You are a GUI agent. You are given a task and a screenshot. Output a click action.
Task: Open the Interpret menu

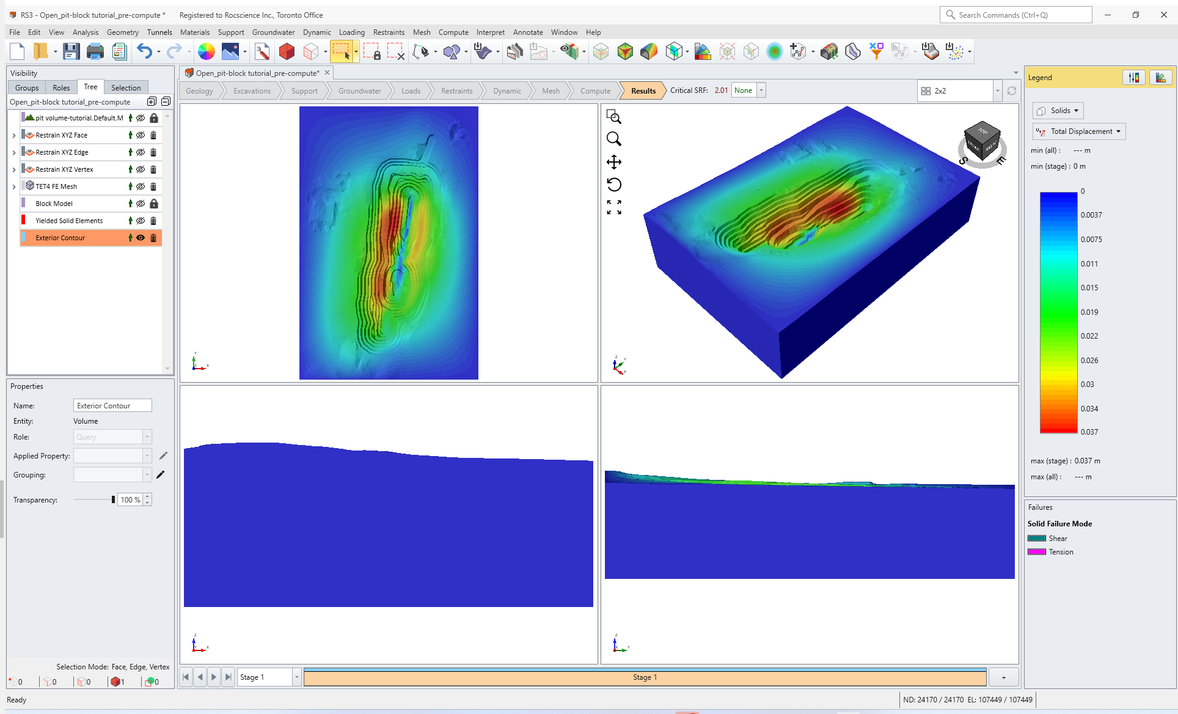491,32
